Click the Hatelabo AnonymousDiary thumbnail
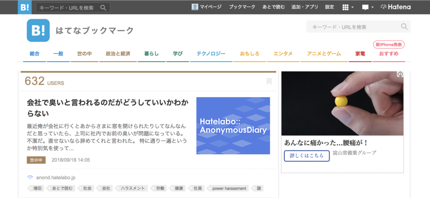Image resolution: width=430 pixels, height=198 pixels. pos(233,126)
